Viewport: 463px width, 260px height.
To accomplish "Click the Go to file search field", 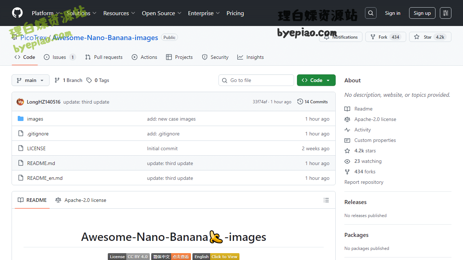I will [256, 80].
